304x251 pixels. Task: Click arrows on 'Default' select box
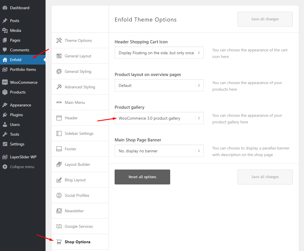point(199,85)
